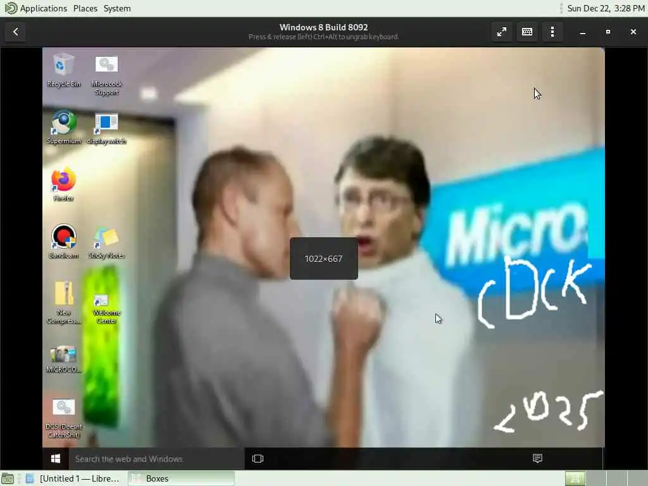Click the clock showing Sun Dec 22

coord(606,8)
